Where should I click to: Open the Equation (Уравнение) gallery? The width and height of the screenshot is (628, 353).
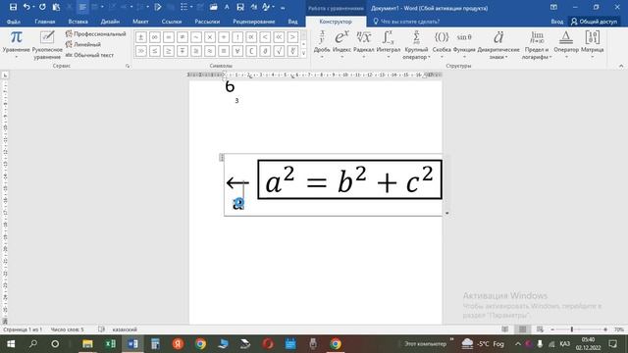(x=16, y=44)
